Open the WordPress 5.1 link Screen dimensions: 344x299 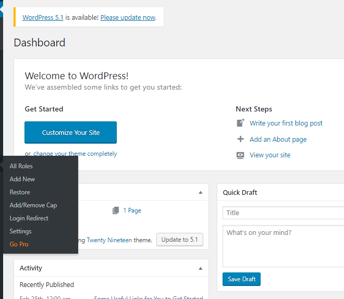(43, 17)
